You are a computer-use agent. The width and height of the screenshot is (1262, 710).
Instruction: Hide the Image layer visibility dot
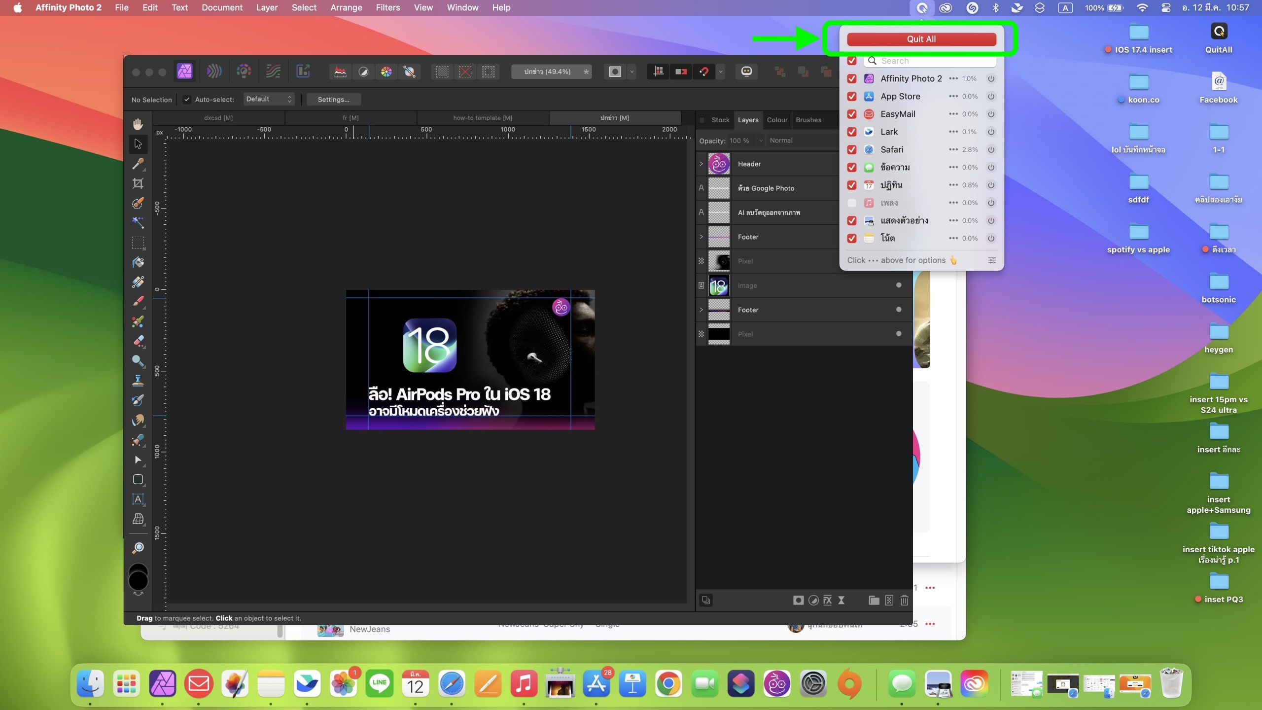coord(898,285)
